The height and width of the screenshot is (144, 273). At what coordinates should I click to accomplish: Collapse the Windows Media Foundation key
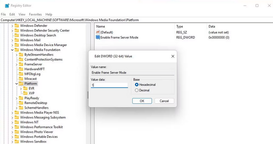(12, 50)
